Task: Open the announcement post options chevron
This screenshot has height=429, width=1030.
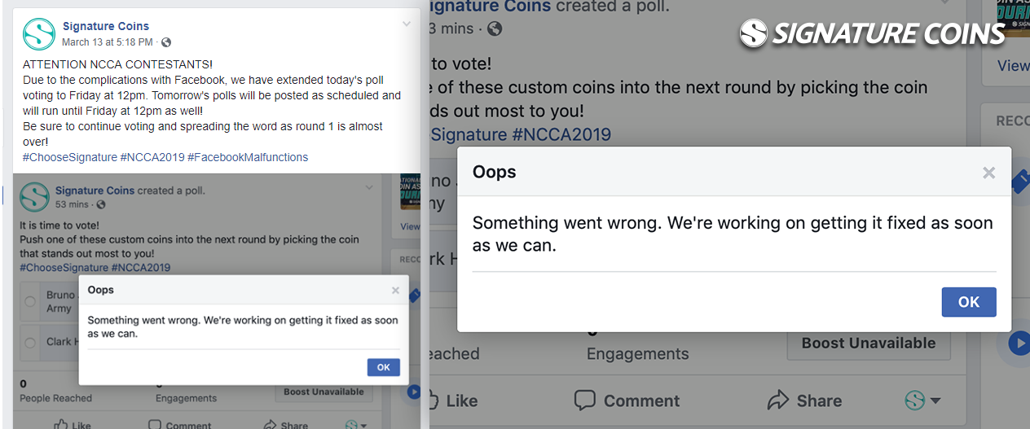Action: [407, 24]
